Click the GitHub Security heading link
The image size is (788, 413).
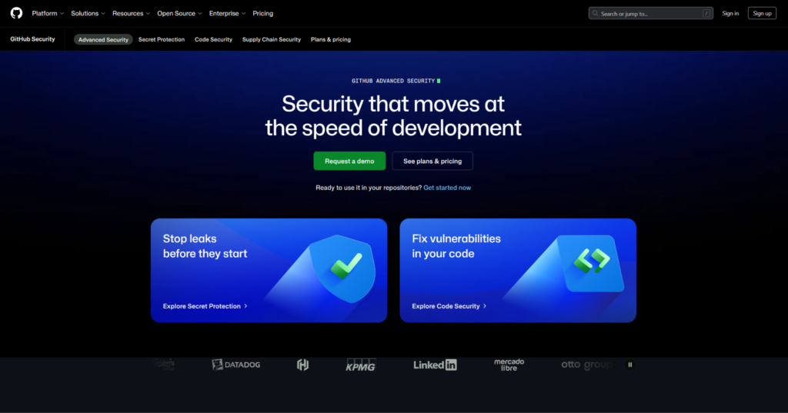click(x=32, y=39)
